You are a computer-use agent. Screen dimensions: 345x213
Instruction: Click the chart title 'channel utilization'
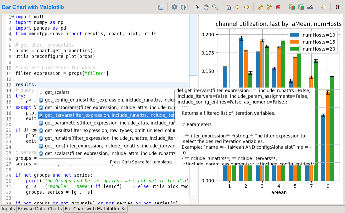[279, 24]
